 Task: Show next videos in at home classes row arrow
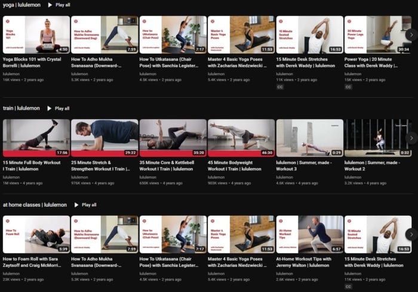pos(411,234)
